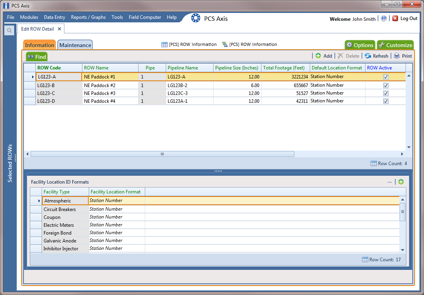
Task: Switch to the Maintenance tab
Action: [75, 45]
